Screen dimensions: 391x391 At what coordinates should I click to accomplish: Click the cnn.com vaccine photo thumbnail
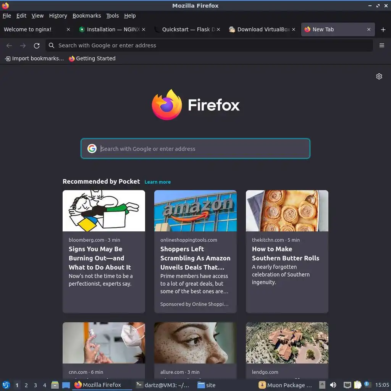pos(104,343)
